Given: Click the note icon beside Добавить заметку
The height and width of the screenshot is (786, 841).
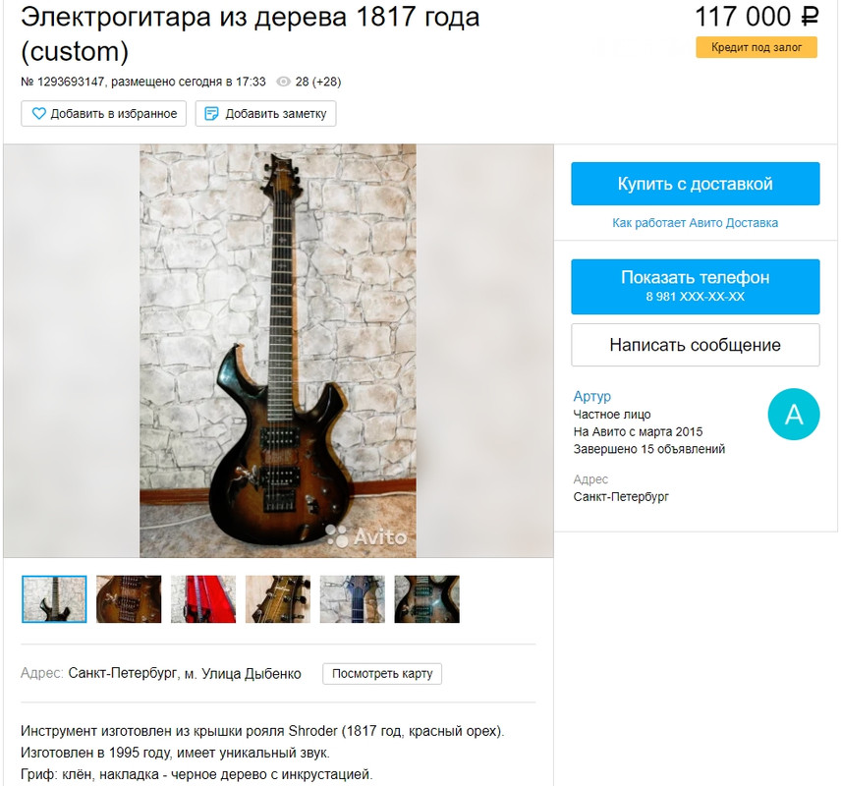Looking at the screenshot, I should [x=212, y=114].
